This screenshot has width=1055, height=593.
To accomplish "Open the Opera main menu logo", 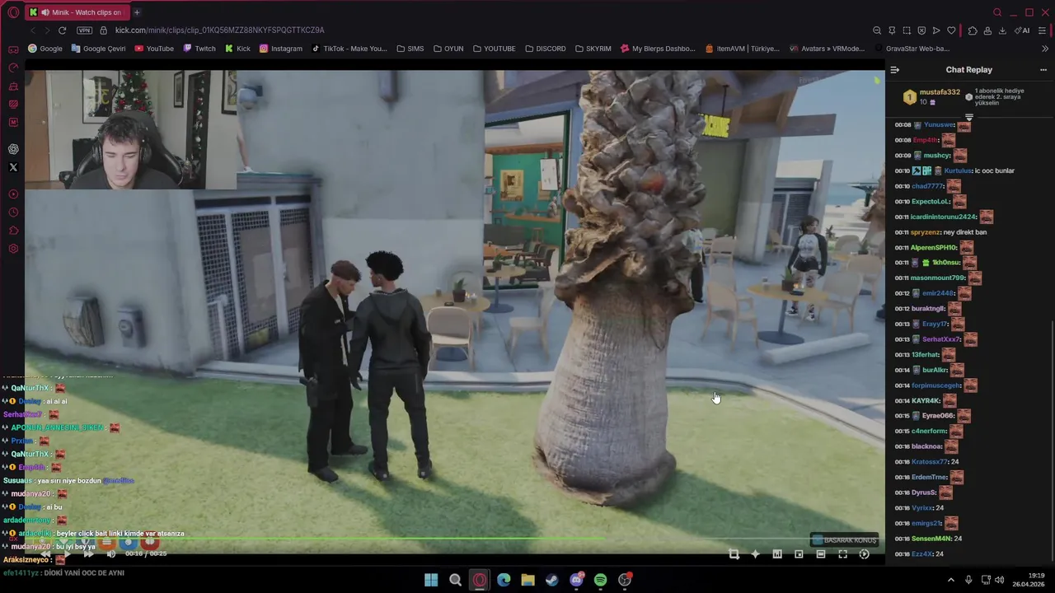I will (x=13, y=12).
